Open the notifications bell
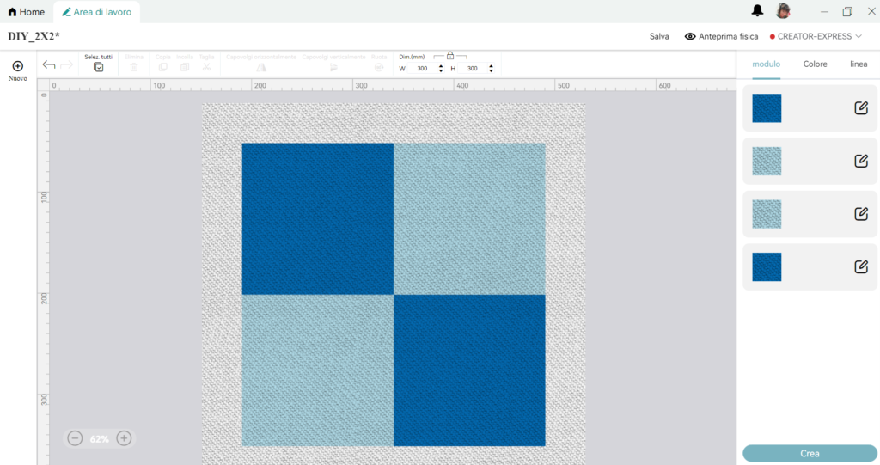 757,11
